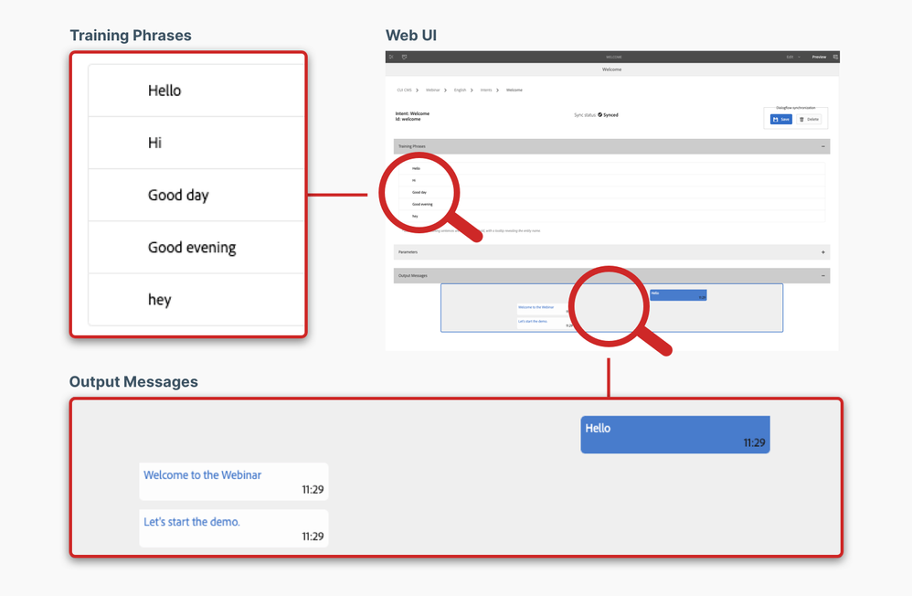The height and width of the screenshot is (596, 912).
Task: Collapse the Training Phrases section
Action: tap(822, 146)
